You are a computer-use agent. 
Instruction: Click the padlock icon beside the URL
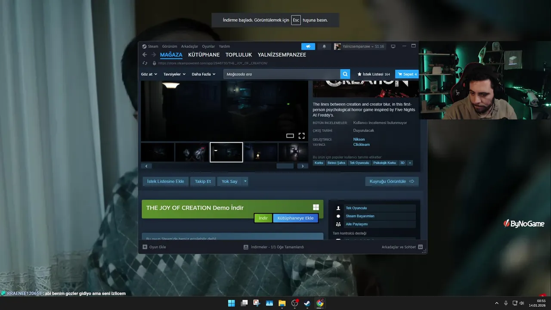[x=154, y=63]
